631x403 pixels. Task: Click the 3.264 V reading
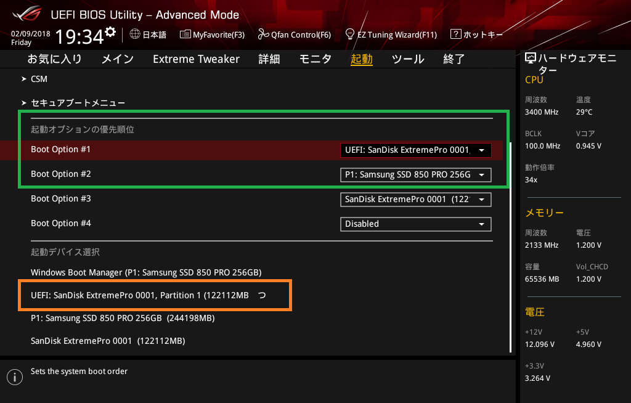click(537, 378)
